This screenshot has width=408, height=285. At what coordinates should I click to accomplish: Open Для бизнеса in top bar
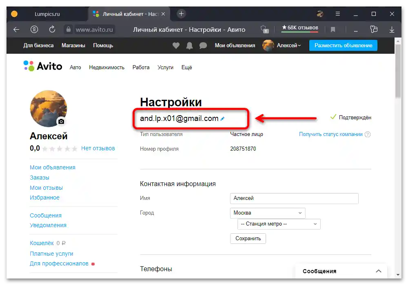[x=38, y=46]
